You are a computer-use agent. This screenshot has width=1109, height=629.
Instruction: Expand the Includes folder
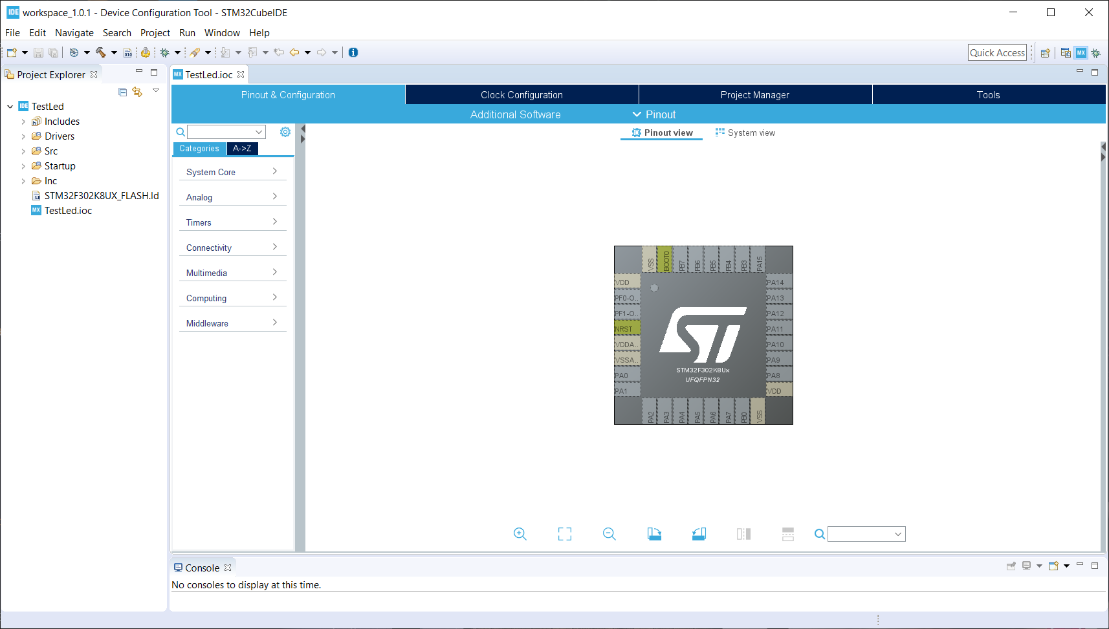[23, 122]
